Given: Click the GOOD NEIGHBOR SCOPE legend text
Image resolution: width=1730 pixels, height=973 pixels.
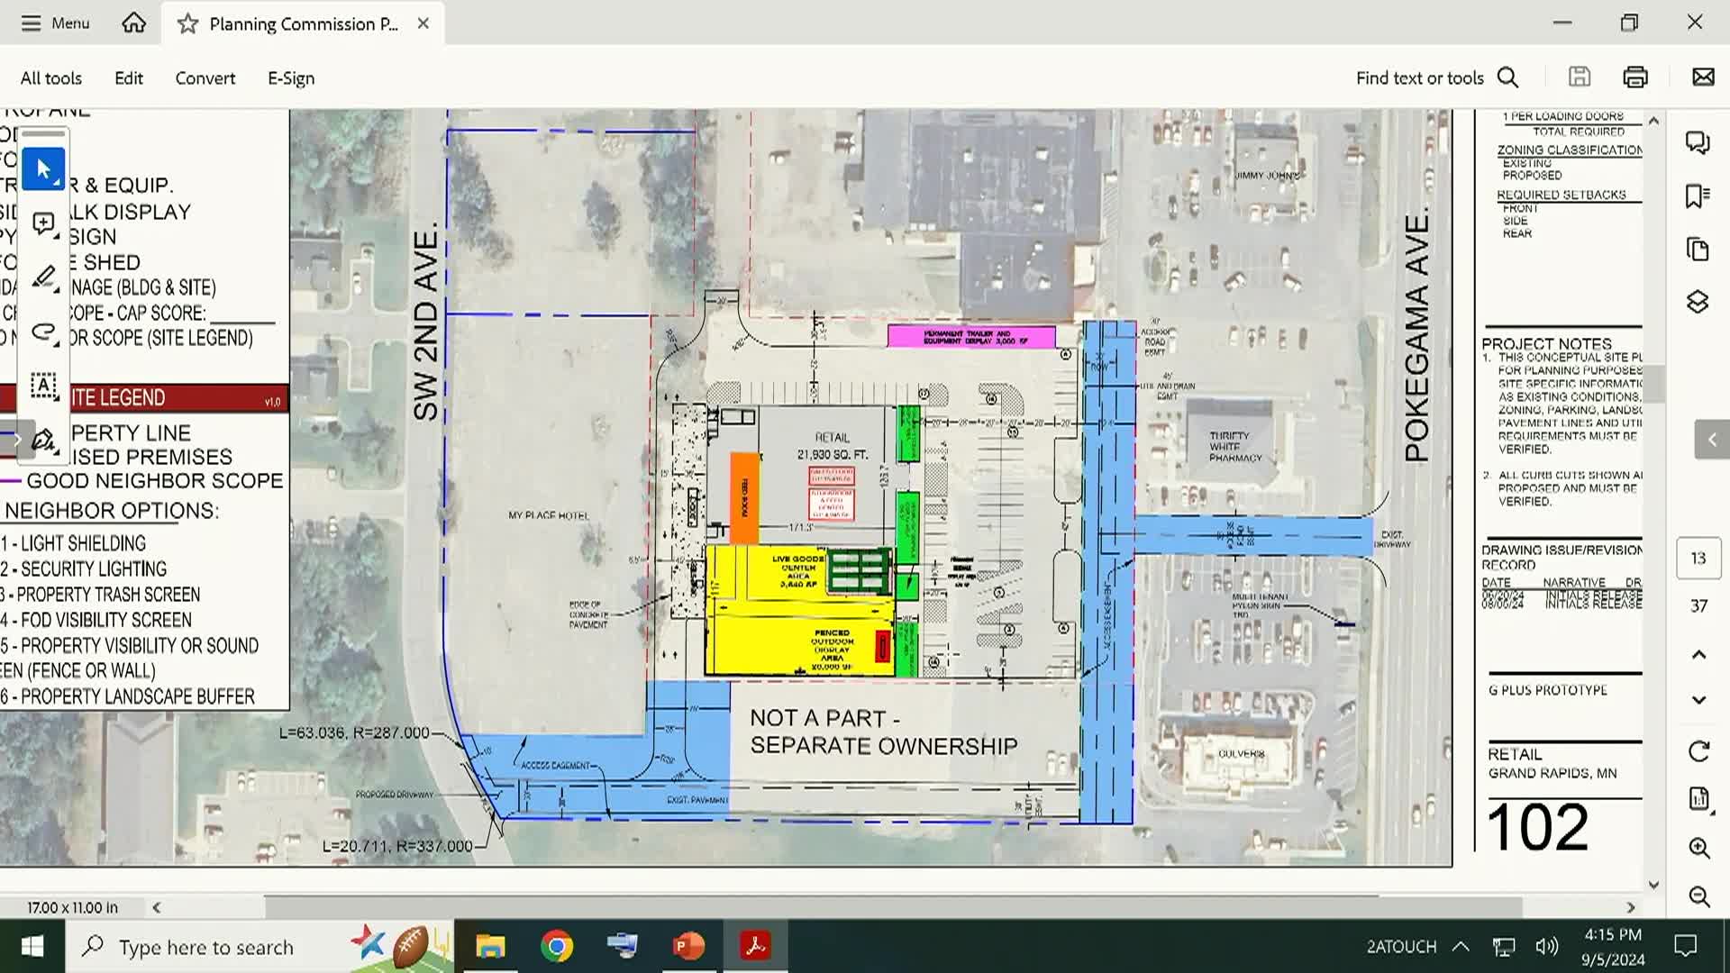Looking at the screenshot, I should click(155, 481).
